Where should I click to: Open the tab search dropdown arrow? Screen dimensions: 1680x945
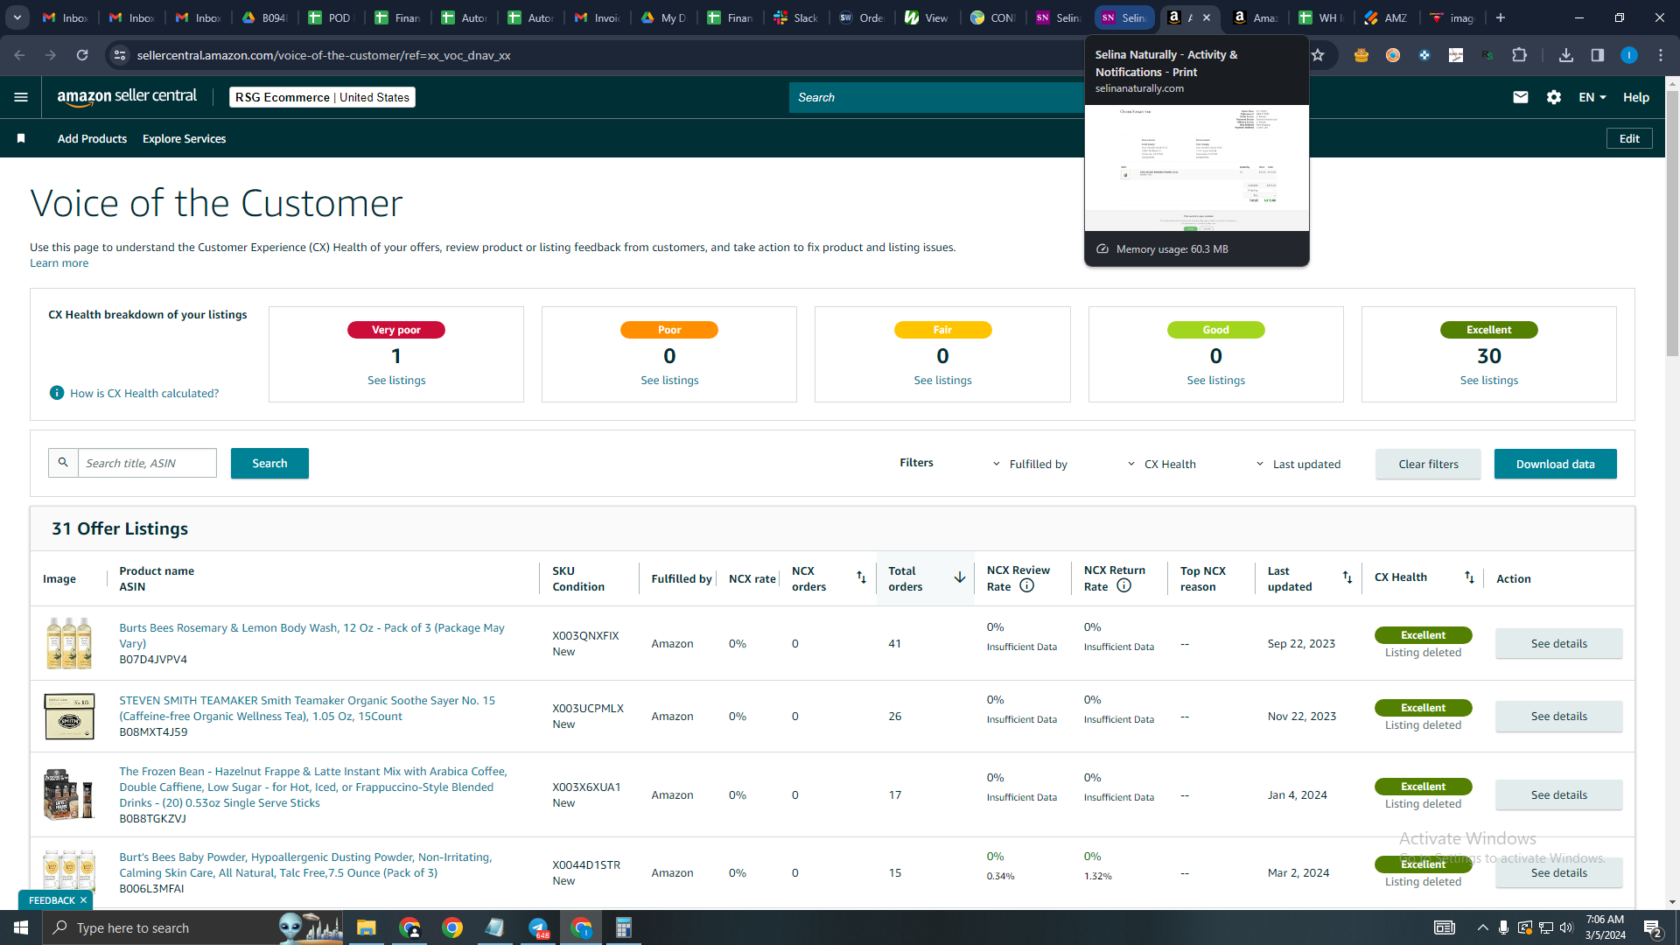click(x=17, y=17)
